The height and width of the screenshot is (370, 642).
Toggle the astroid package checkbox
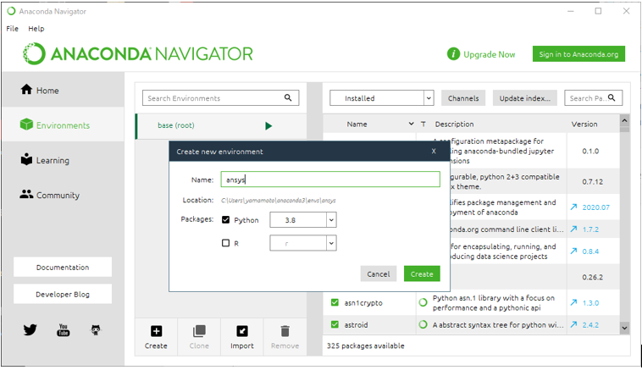pyautogui.click(x=335, y=324)
